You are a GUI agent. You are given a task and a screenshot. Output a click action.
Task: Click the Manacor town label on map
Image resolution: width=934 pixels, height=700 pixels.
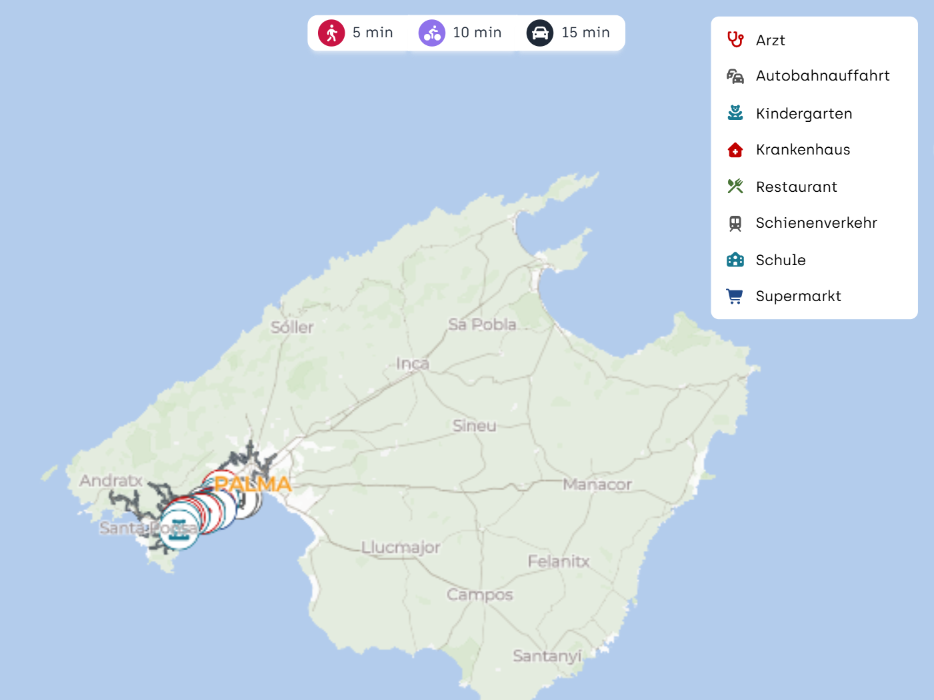tap(597, 484)
